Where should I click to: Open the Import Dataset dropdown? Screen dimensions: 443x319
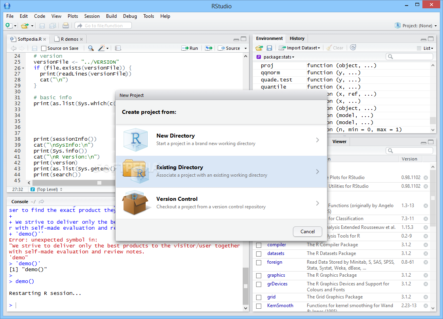point(299,48)
